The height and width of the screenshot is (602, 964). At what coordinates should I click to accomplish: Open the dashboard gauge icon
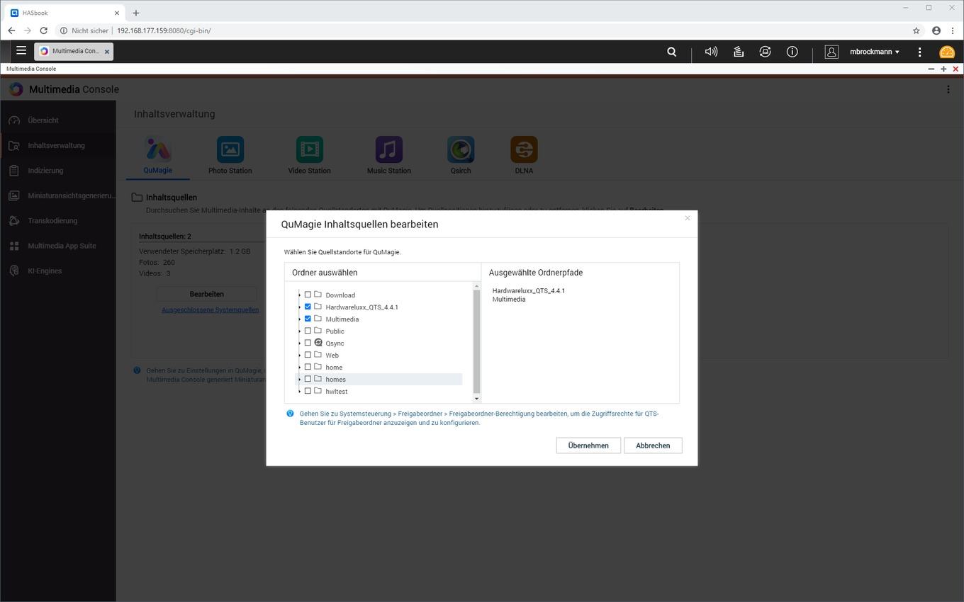947,52
